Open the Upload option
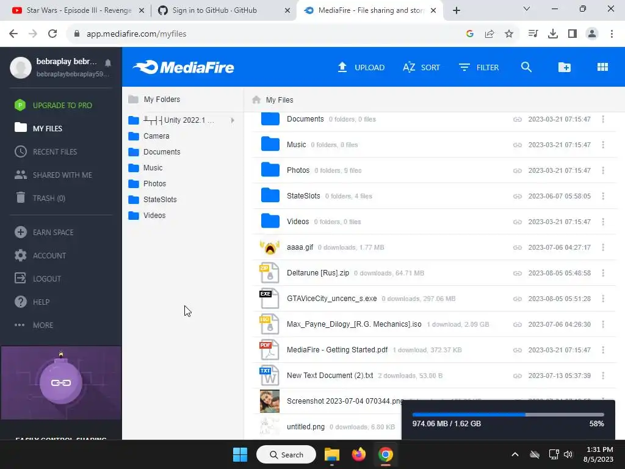Viewport: 625px width, 469px height. point(361,67)
